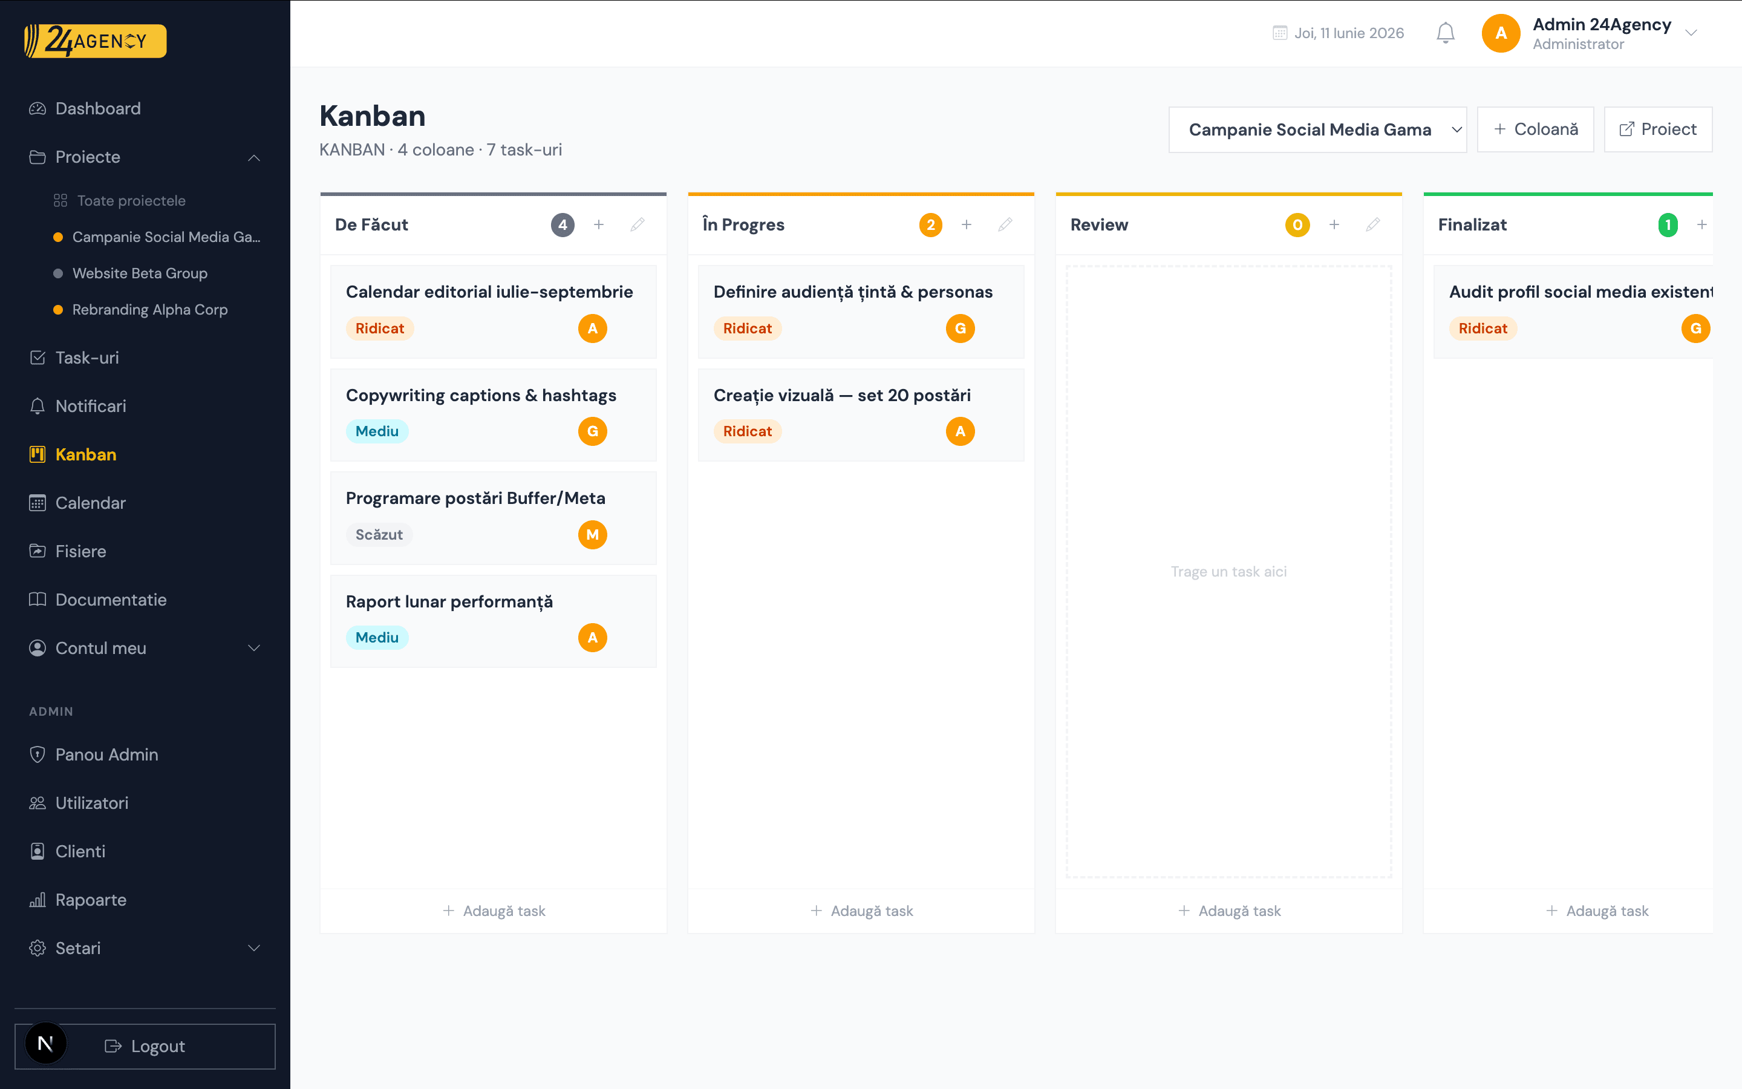The image size is (1742, 1089).
Task: Open Copywriting captions & hashtags card
Action: [493, 415]
